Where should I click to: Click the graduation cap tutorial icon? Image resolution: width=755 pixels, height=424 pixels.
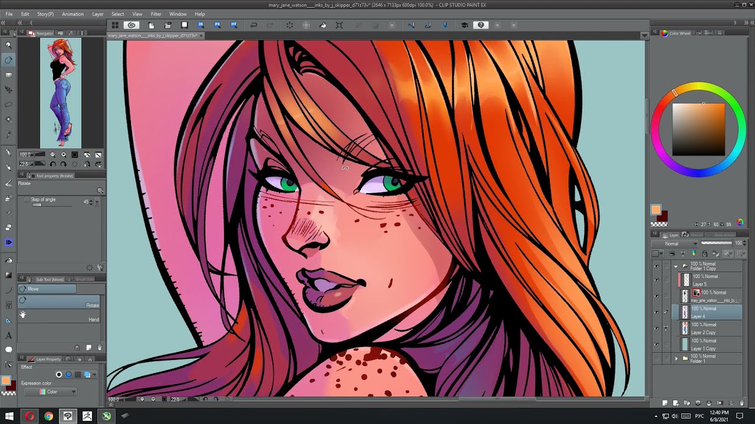click(x=464, y=25)
